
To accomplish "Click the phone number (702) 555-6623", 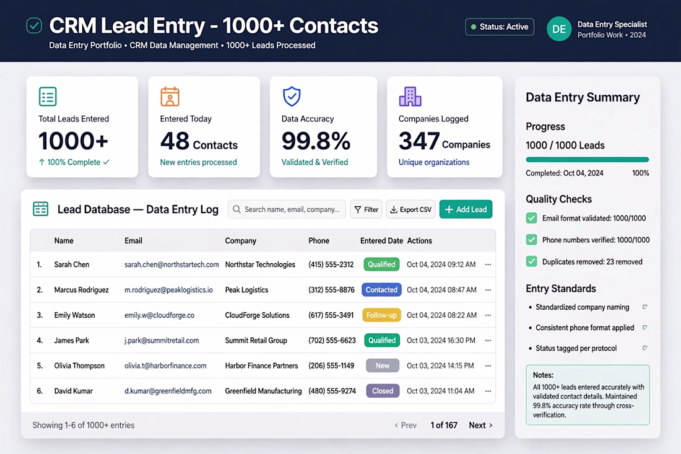I will (332, 341).
